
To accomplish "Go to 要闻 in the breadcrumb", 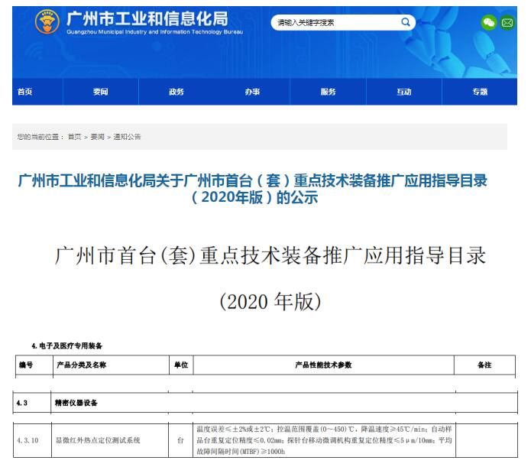I will pyautogui.click(x=98, y=137).
